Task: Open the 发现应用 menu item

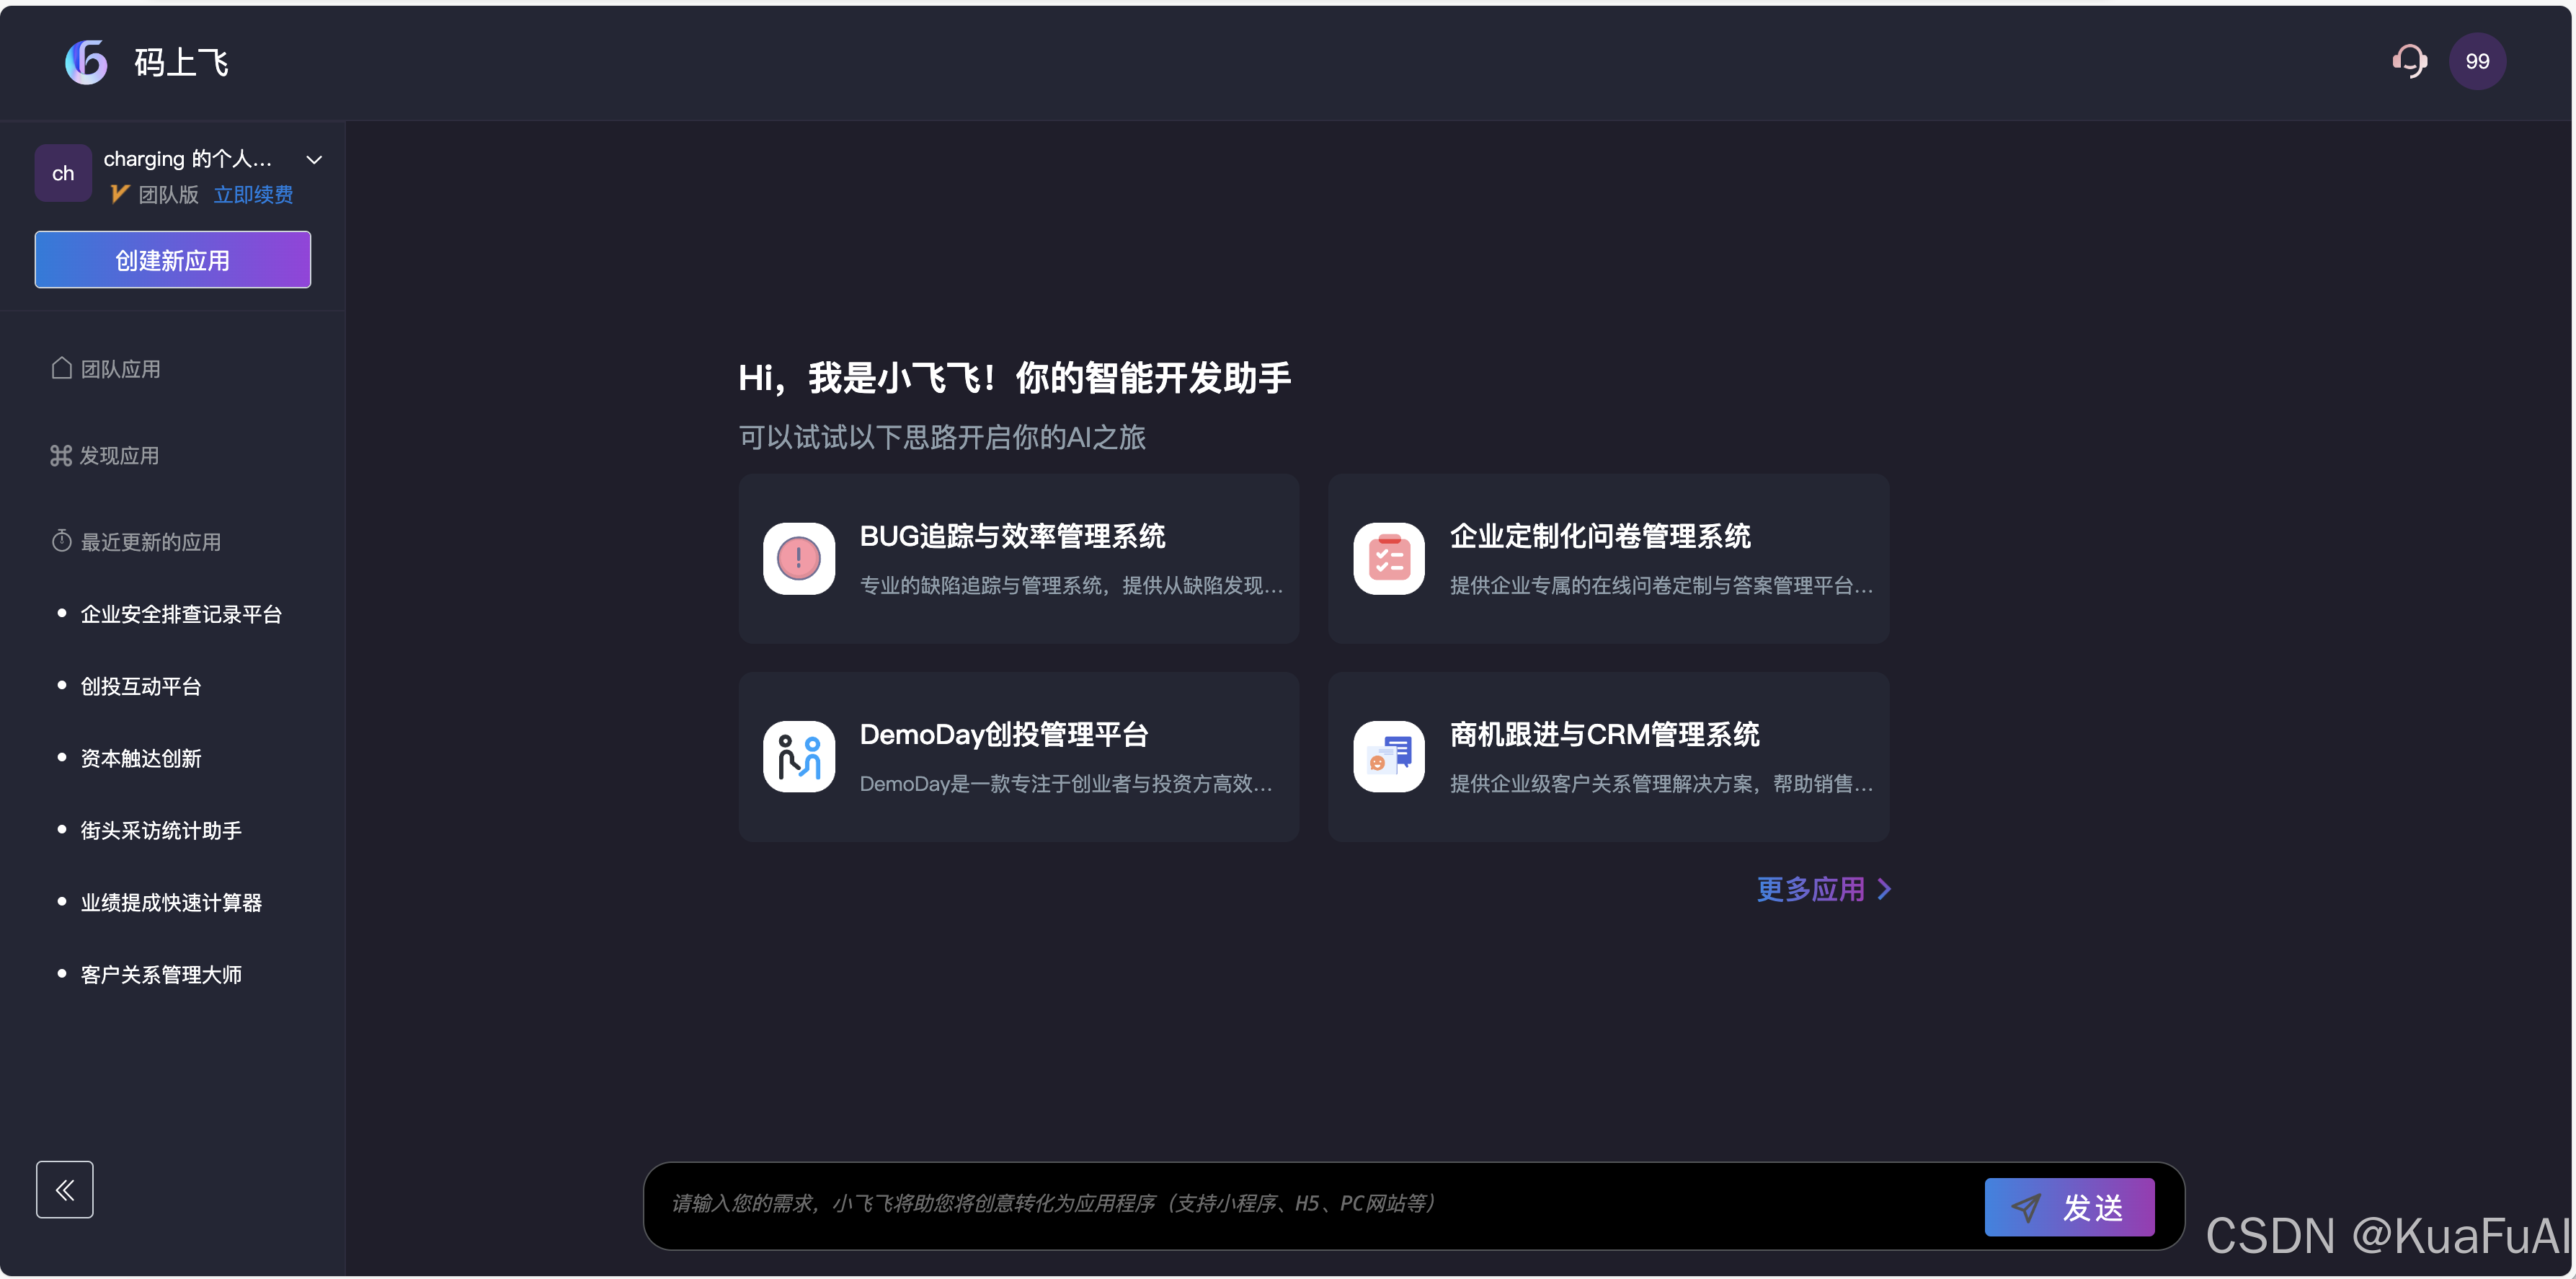Action: 119,456
